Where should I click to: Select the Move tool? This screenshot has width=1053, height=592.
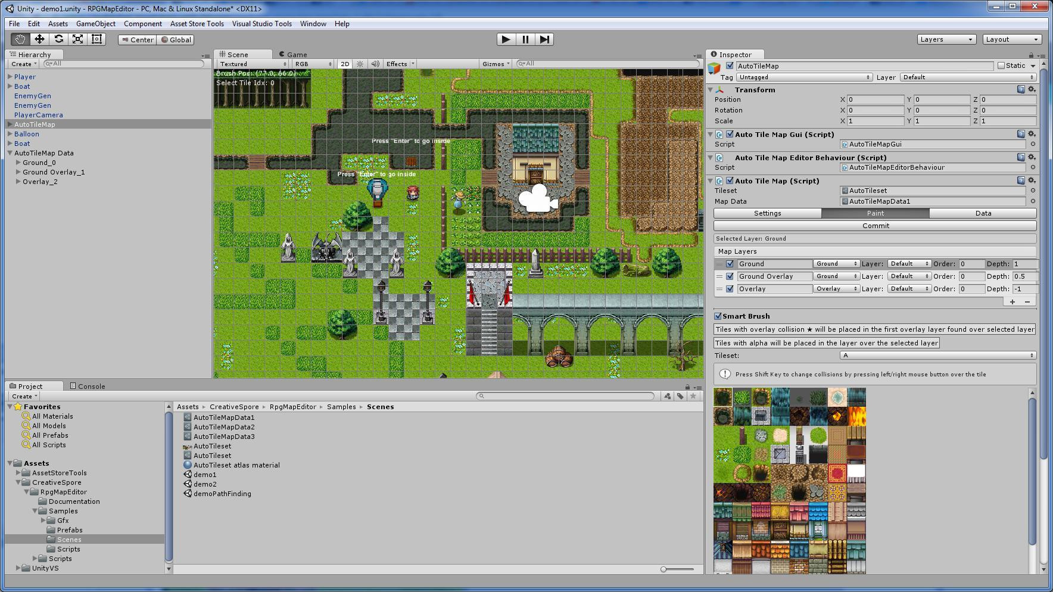pos(39,39)
